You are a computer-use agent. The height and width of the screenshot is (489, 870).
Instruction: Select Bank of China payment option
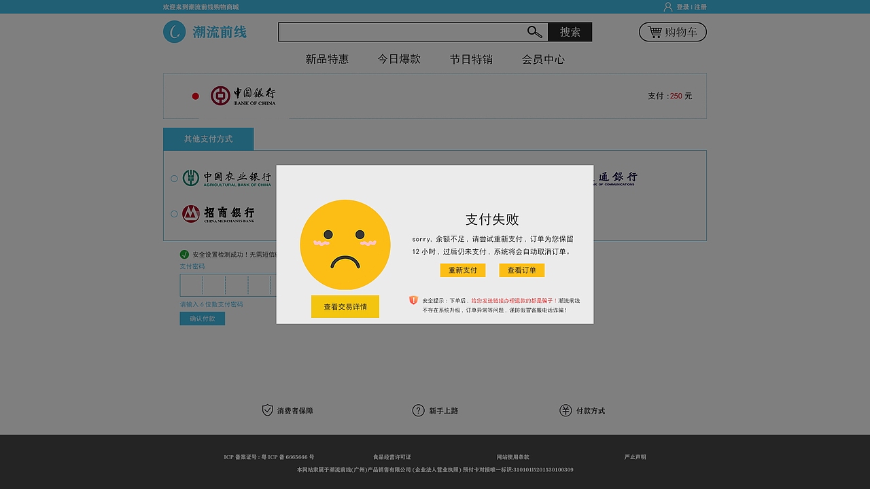pos(195,96)
